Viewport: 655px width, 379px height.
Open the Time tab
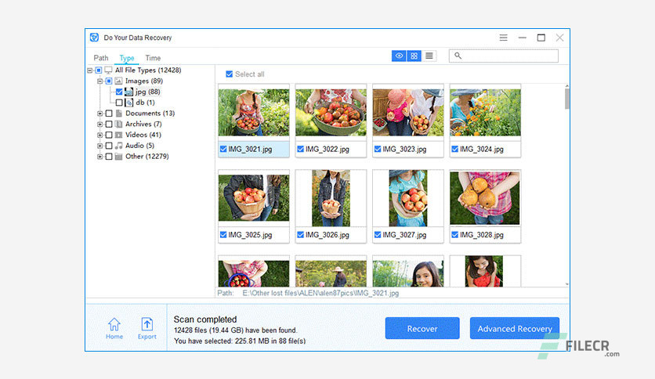pyautogui.click(x=153, y=58)
